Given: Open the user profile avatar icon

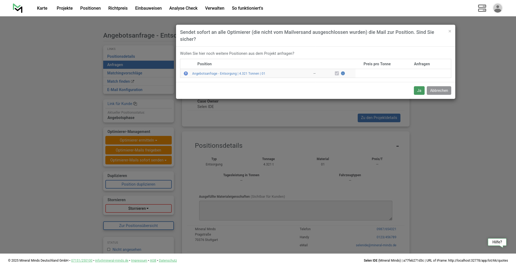Looking at the screenshot, I should pyautogui.click(x=497, y=8).
